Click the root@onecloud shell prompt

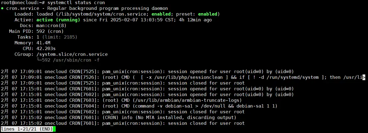coord(22,2)
